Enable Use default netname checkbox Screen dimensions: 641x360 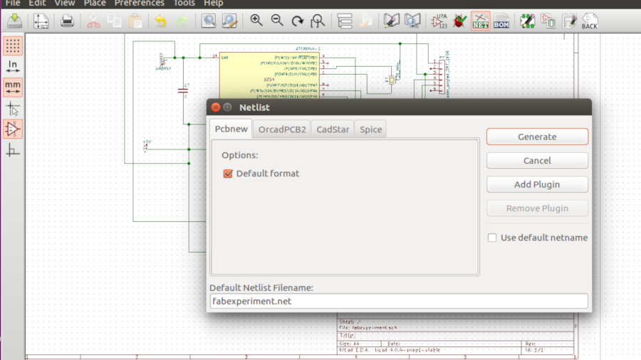(492, 238)
